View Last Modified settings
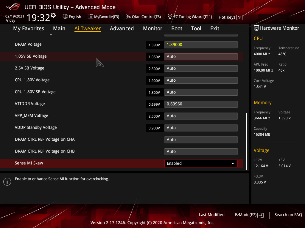305x228 pixels. coord(212,215)
